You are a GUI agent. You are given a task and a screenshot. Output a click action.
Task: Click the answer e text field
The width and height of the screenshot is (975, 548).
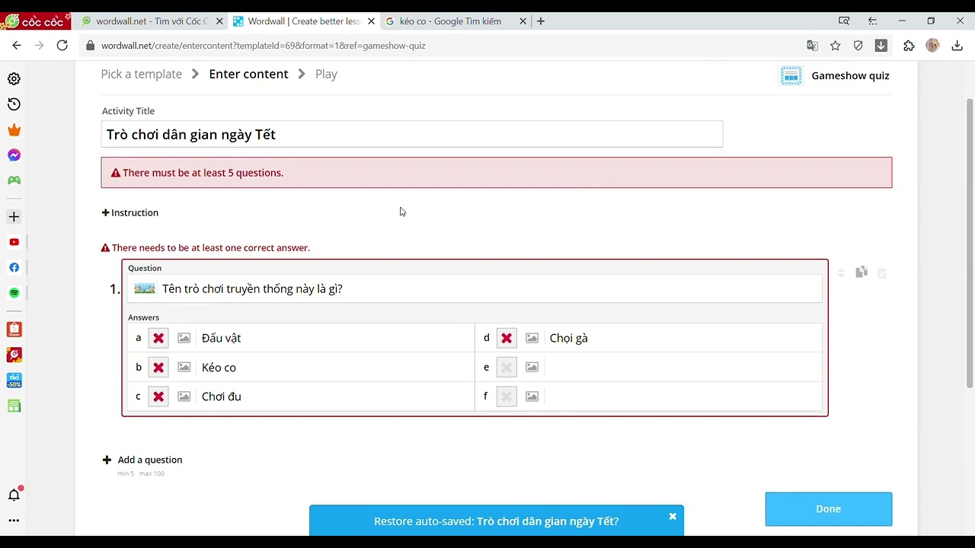click(x=684, y=368)
